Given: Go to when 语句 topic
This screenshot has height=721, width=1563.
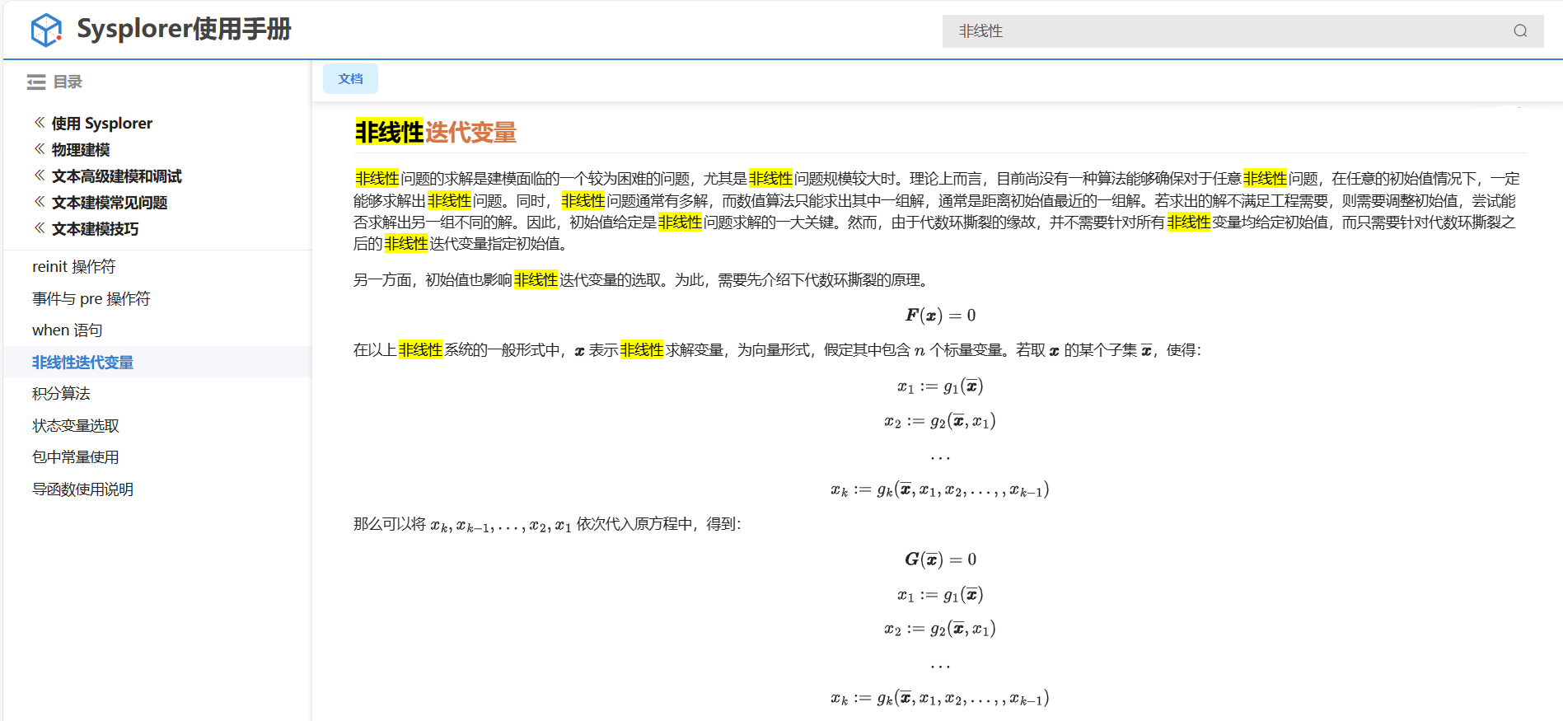Looking at the screenshot, I should (68, 330).
